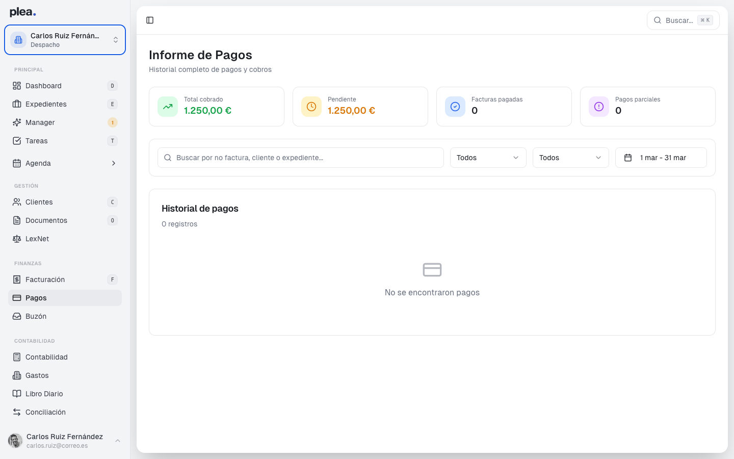This screenshot has width=734, height=459.
Task: Go to the Clientes page
Action: click(x=40, y=202)
